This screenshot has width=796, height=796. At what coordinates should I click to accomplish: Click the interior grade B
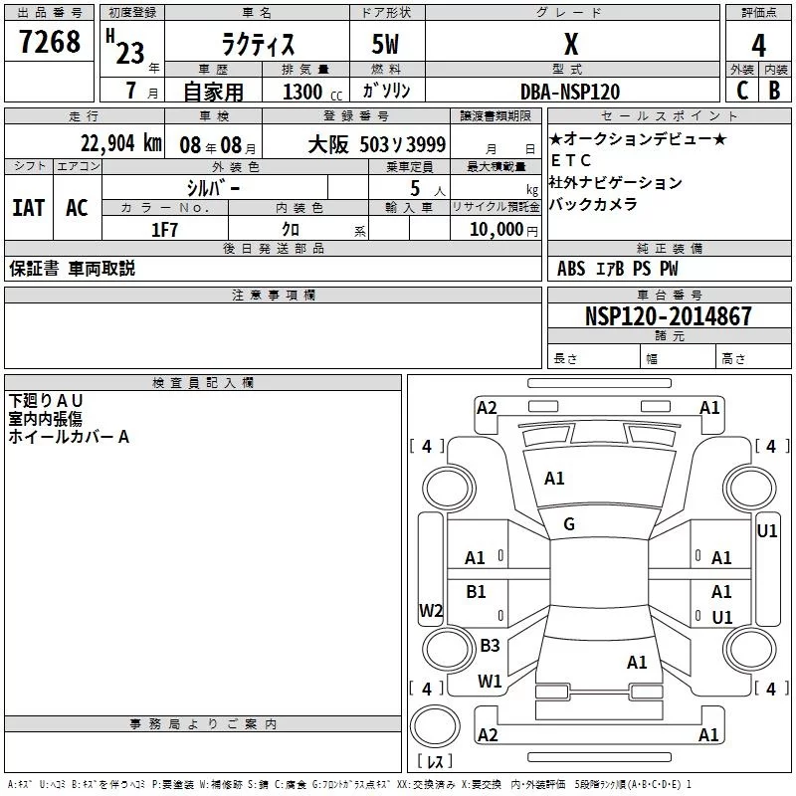[x=774, y=91]
